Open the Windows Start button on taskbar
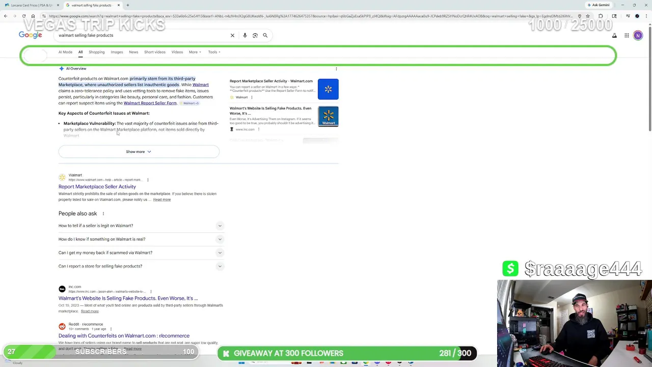The height and width of the screenshot is (367, 652). pyautogui.click(x=241, y=363)
